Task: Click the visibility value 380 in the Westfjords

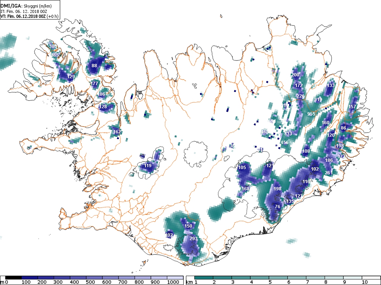Action: (53, 46)
